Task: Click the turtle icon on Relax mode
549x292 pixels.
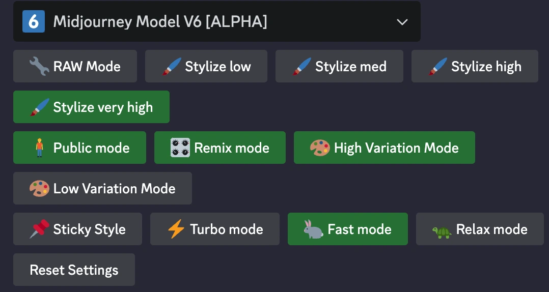Action: point(442,232)
